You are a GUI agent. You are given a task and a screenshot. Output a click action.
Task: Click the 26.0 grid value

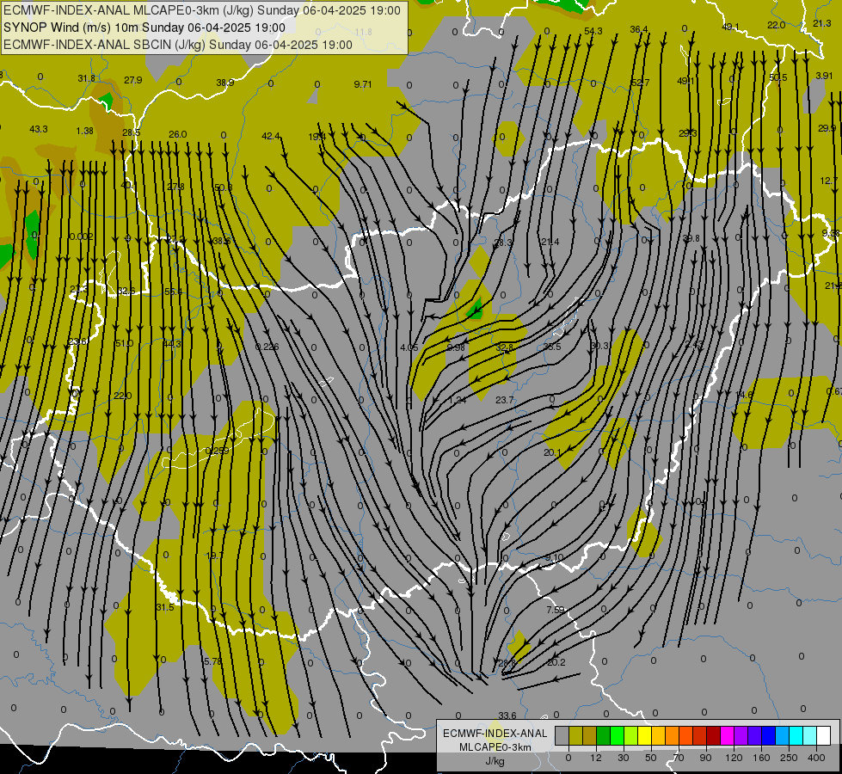(x=178, y=134)
